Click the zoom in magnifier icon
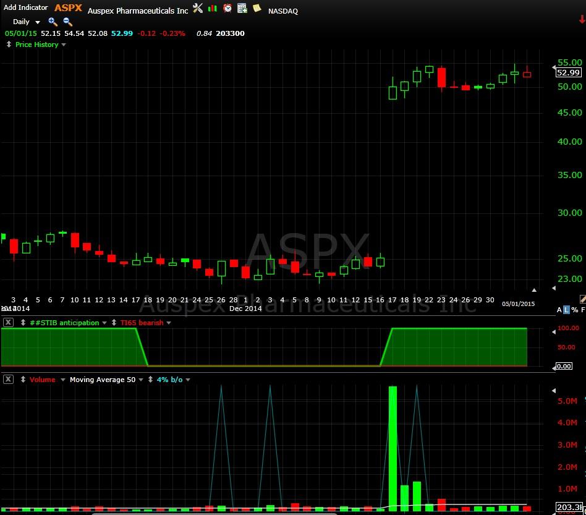 pos(53,22)
